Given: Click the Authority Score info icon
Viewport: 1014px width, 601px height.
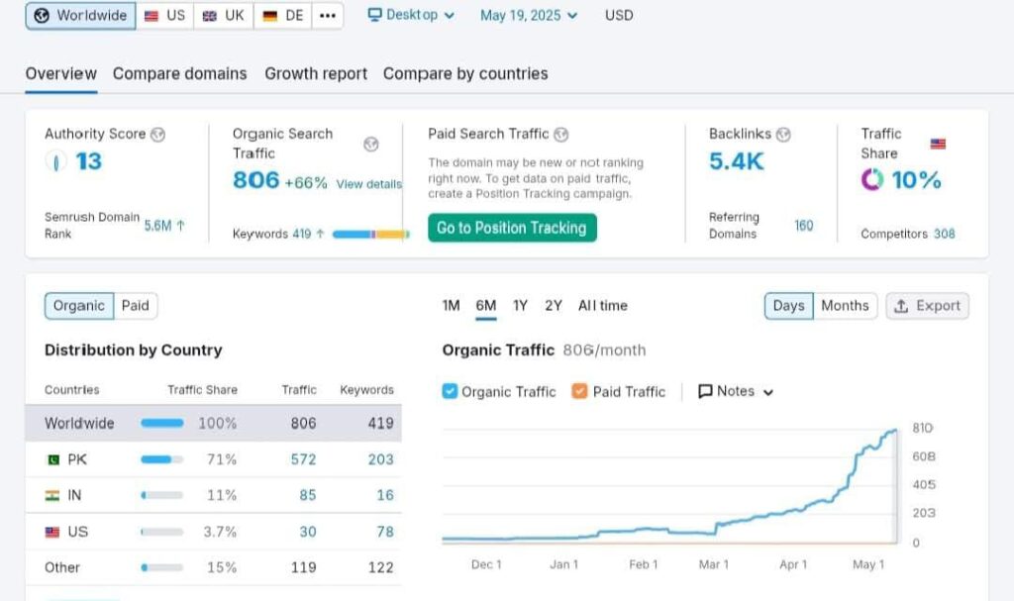Looking at the screenshot, I should point(157,135).
